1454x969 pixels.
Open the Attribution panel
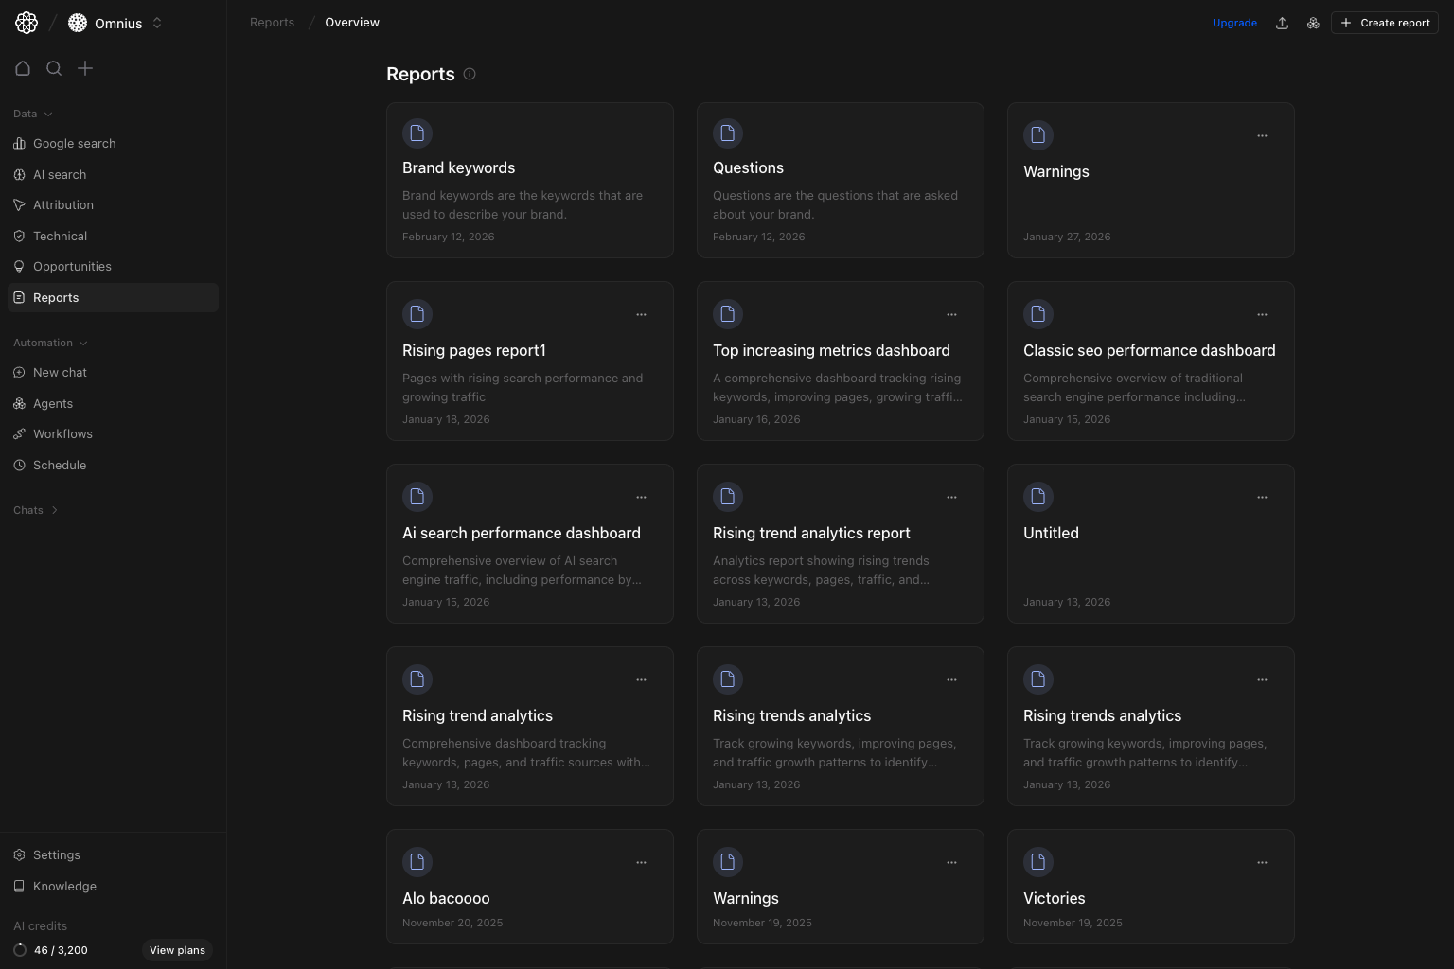63,204
